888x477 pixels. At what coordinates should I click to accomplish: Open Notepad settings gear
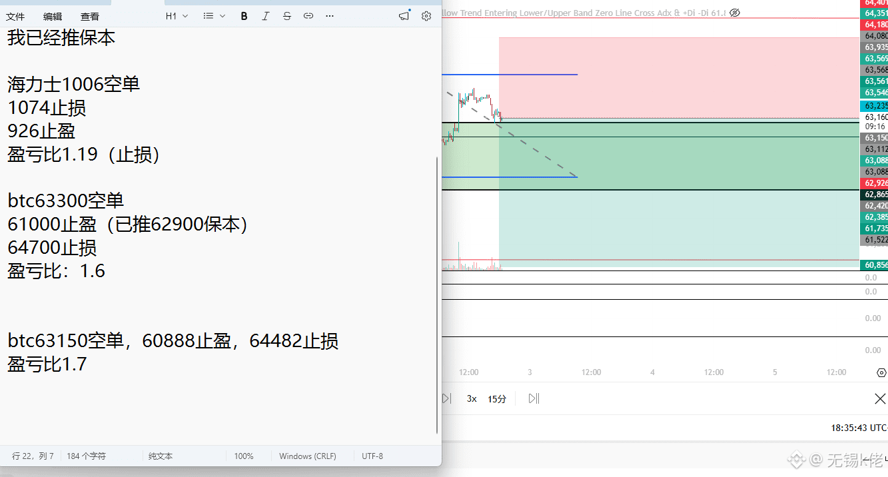pyautogui.click(x=426, y=16)
